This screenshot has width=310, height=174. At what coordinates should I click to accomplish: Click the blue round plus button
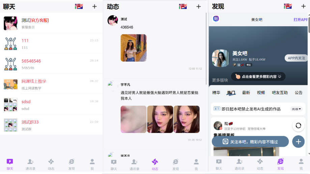[x=298, y=141]
